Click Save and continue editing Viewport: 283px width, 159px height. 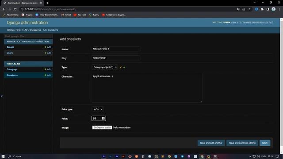click(x=242, y=143)
